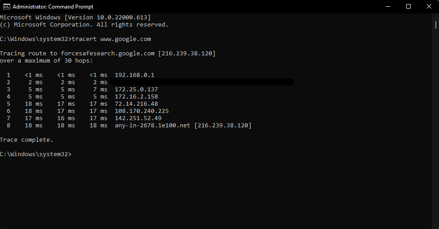Viewport: 439px width, 229px height.
Task: Click the 172.25.0.137 hop address
Action: pyautogui.click(x=136, y=90)
